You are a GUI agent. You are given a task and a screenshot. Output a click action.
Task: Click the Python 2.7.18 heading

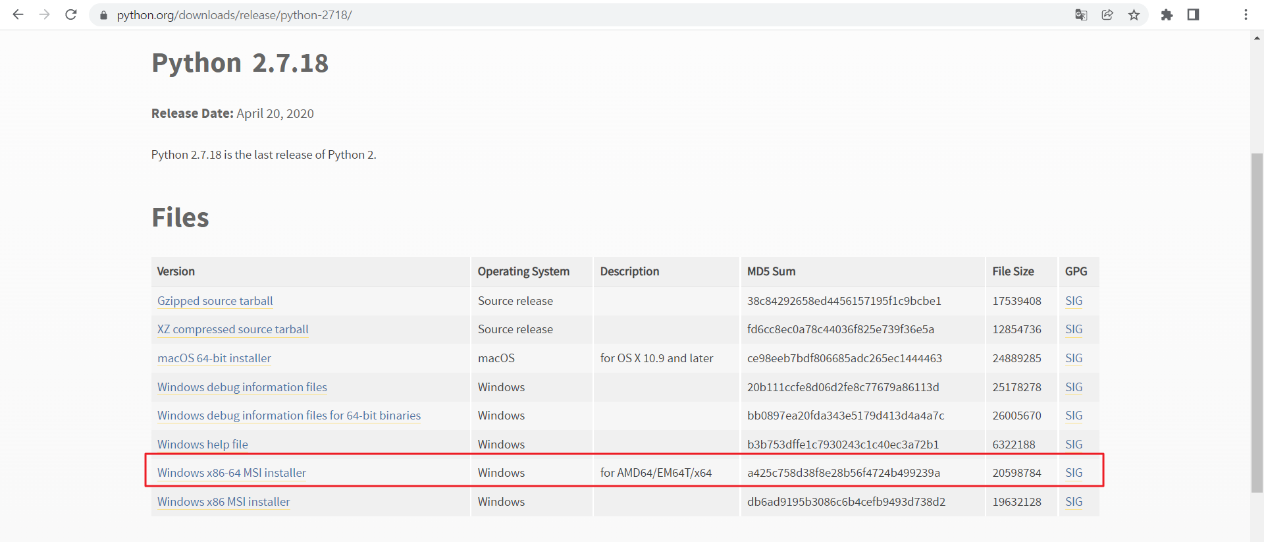coord(240,63)
